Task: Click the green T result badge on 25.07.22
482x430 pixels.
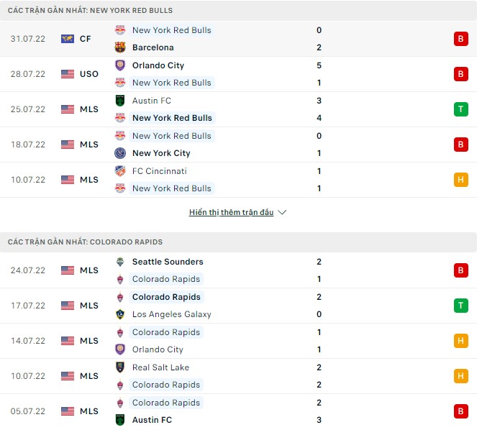Action: (x=461, y=109)
